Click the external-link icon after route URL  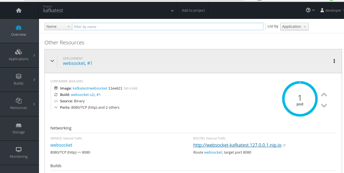click(x=284, y=145)
